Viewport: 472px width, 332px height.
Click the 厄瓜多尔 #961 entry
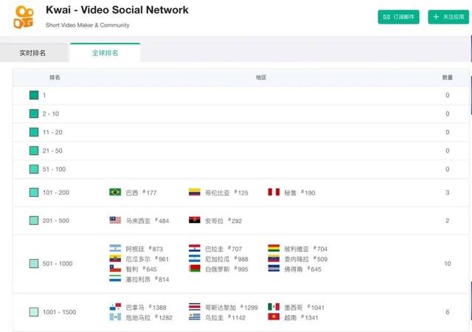click(x=147, y=259)
